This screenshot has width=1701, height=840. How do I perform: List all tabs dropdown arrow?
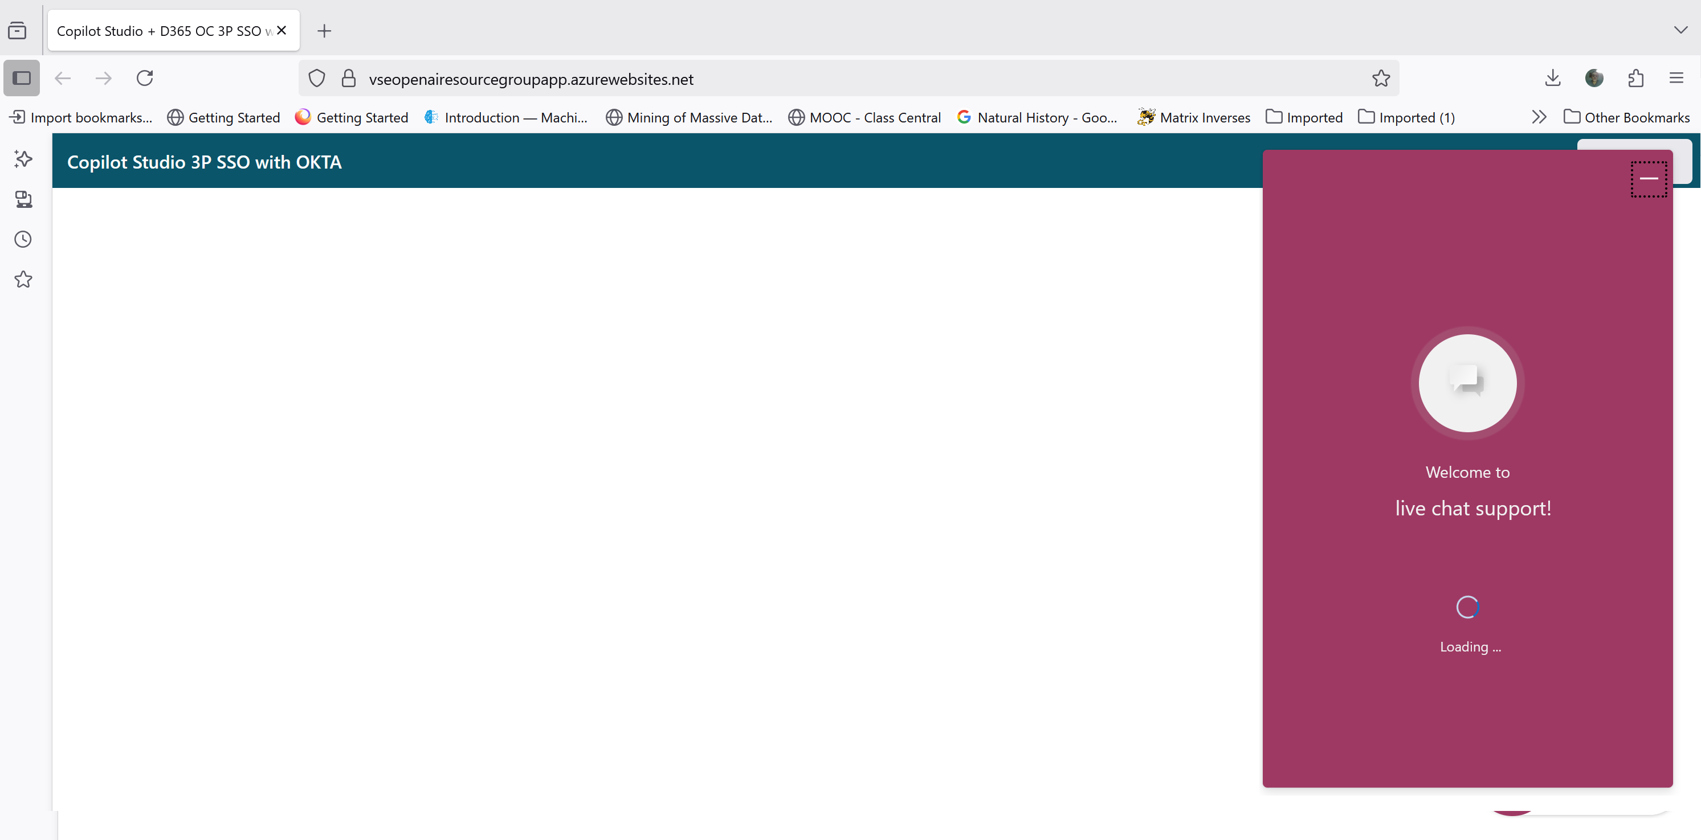1680,30
